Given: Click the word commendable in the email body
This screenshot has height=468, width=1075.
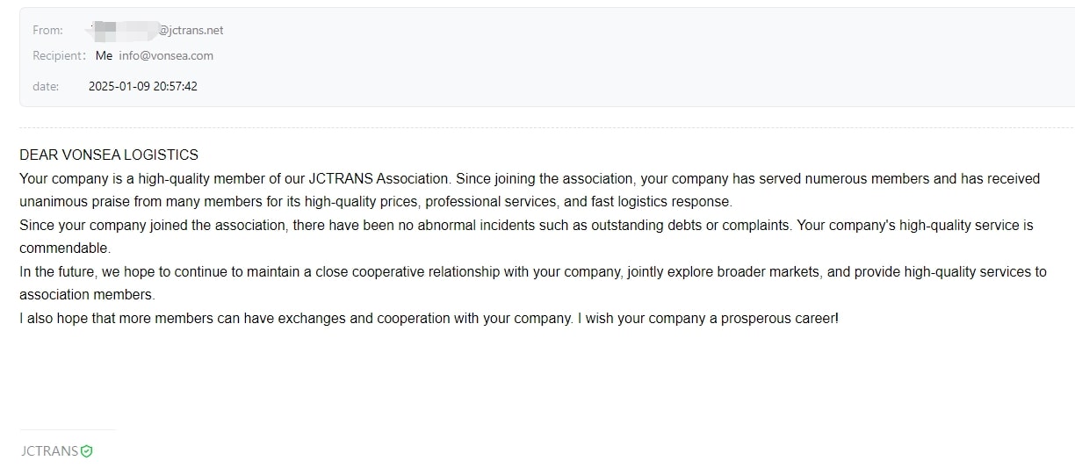Looking at the screenshot, I should 65,248.
